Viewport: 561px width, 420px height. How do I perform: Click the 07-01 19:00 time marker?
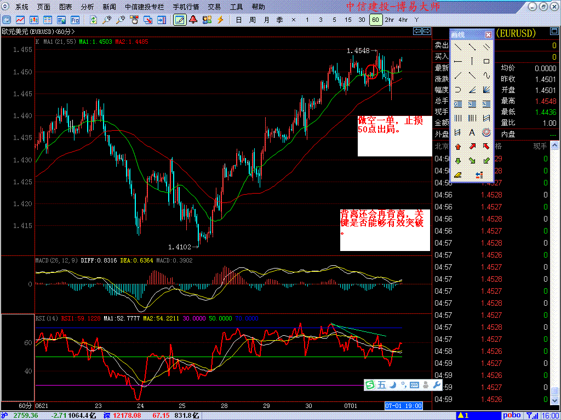click(x=404, y=406)
